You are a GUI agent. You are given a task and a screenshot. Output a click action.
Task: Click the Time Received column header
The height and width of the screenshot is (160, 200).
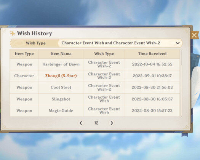tap(152, 54)
